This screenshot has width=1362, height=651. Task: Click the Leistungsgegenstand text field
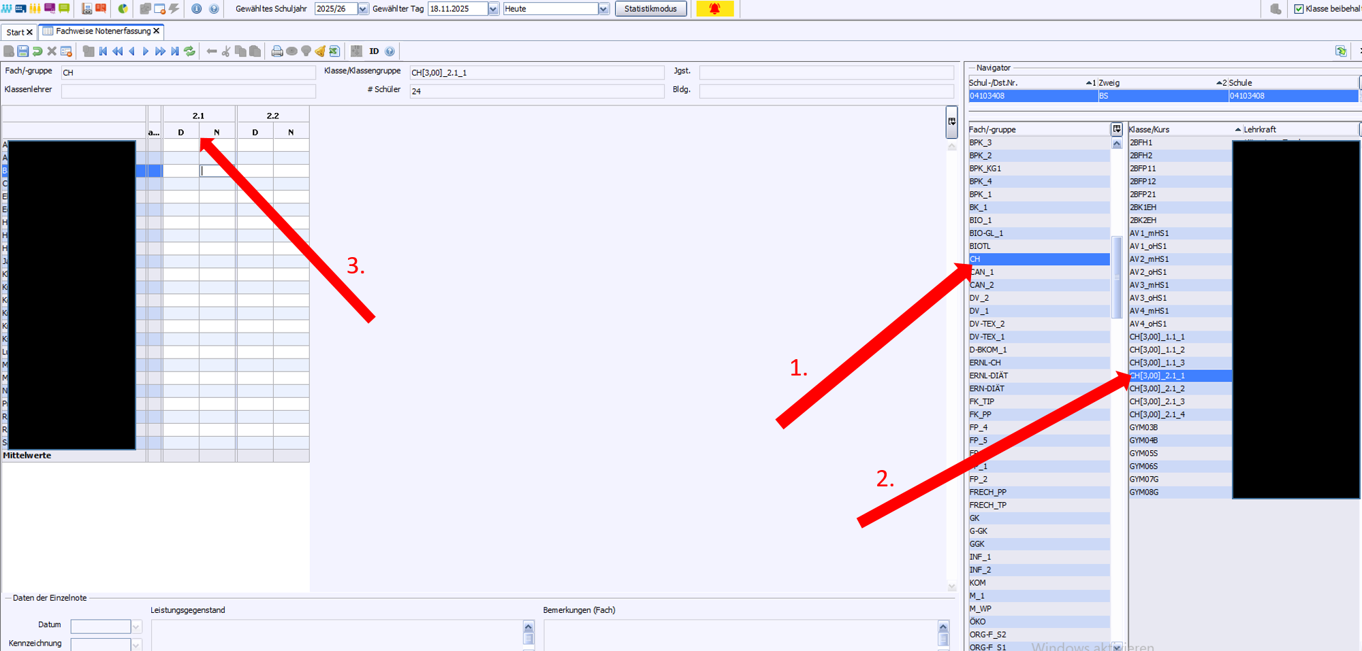click(336, 634)
